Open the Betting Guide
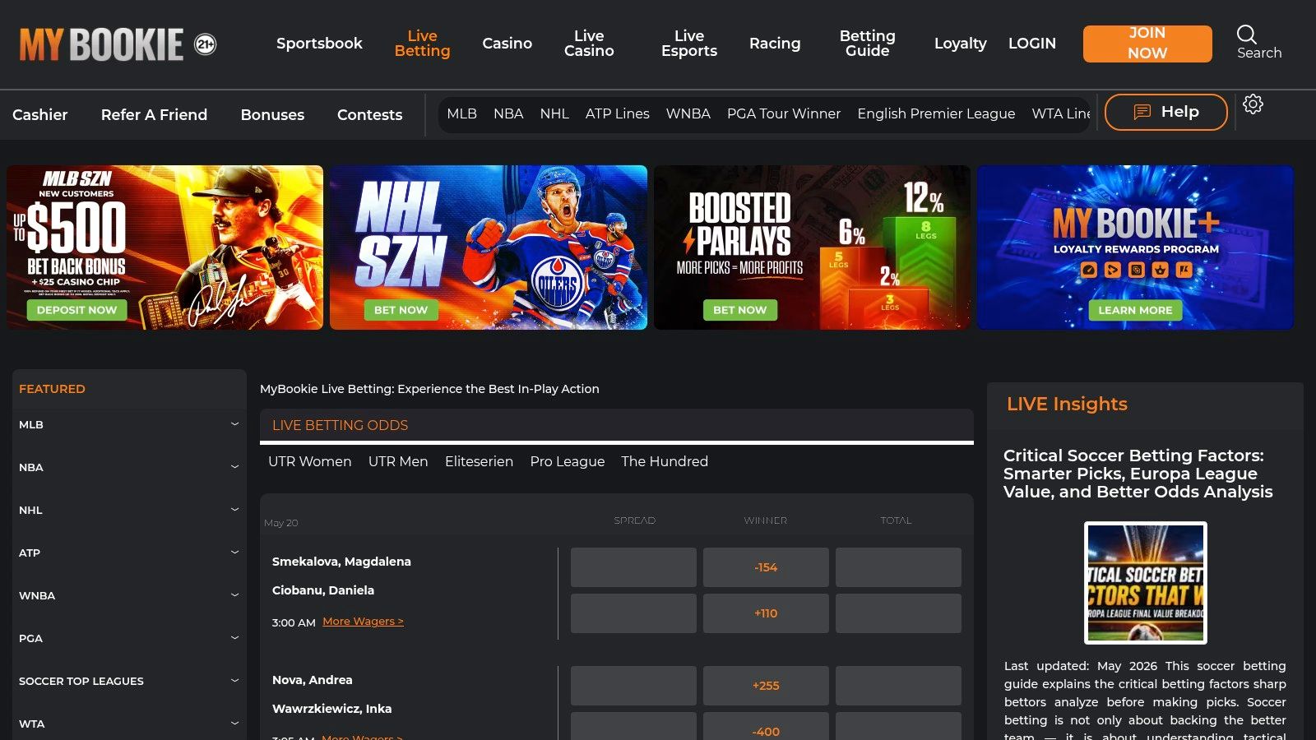 pos(867,44)
